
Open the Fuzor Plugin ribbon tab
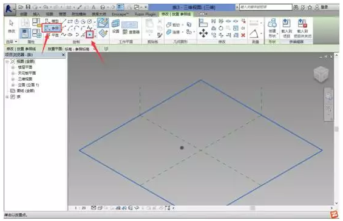pyautogui.click(x=145, y=14)
